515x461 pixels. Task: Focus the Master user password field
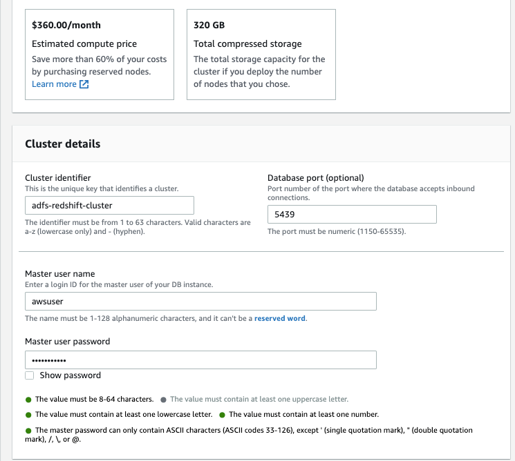pyautogui.click(x=200, y=360)
